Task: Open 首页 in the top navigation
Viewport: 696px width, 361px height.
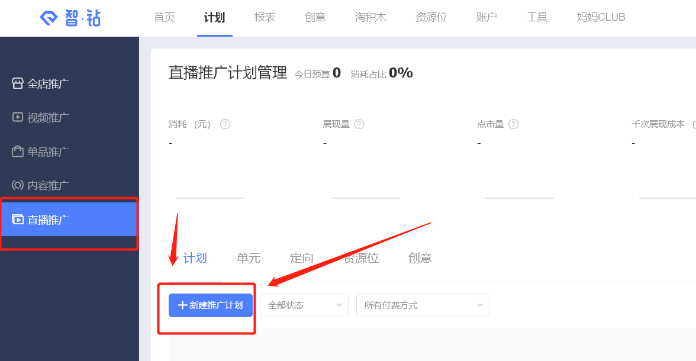Action: (x=165, y=17)
